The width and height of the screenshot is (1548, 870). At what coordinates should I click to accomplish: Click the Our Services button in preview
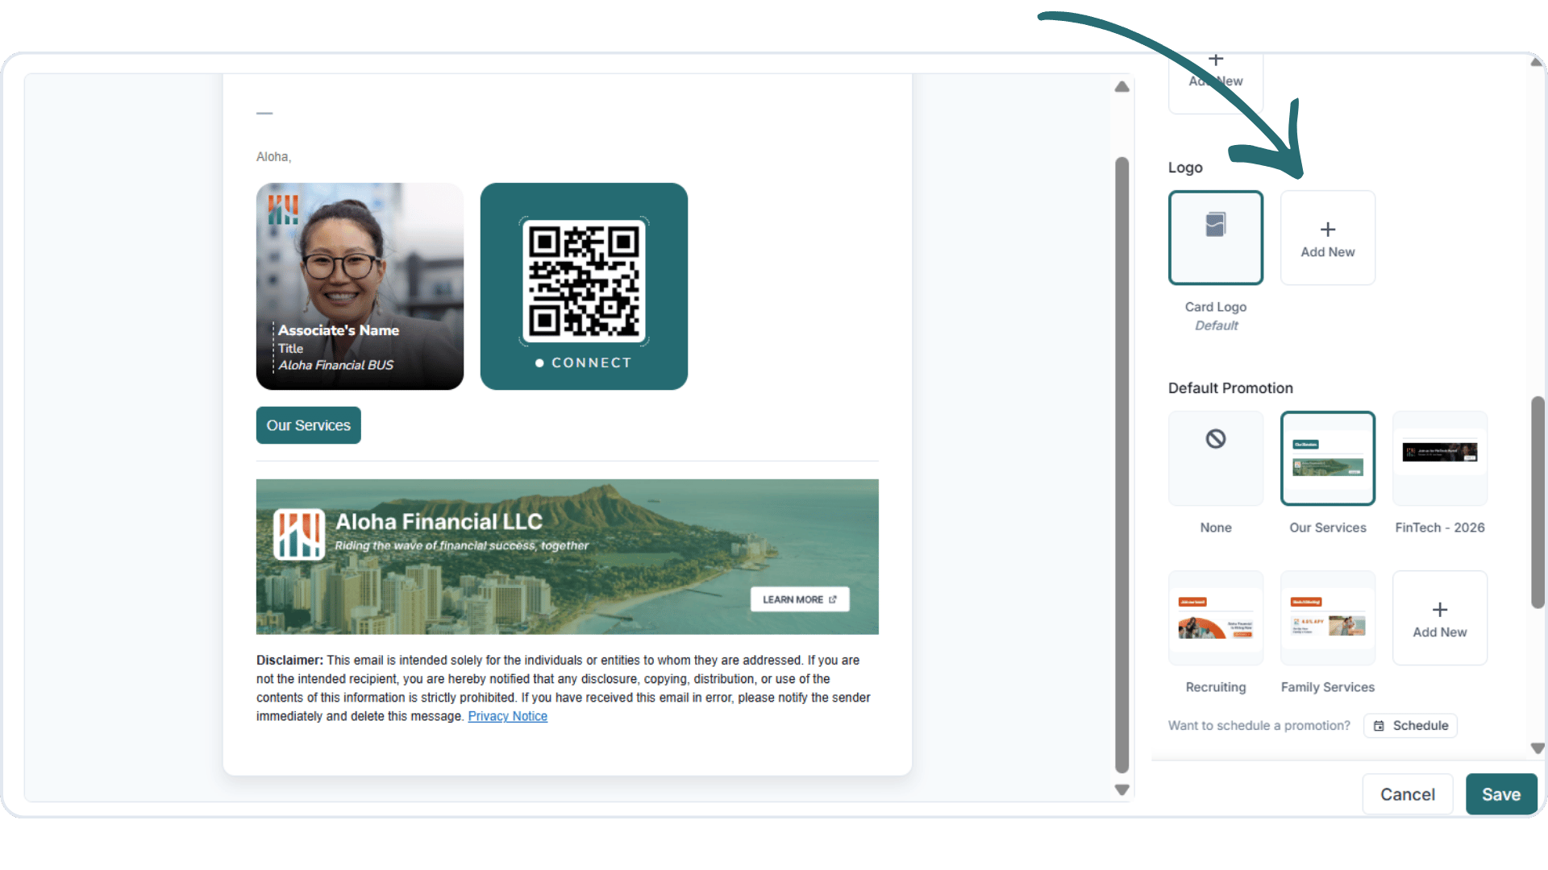308,425
